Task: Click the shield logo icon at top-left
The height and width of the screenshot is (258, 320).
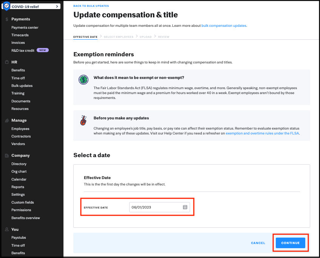Action: click(x=6, y=6)
